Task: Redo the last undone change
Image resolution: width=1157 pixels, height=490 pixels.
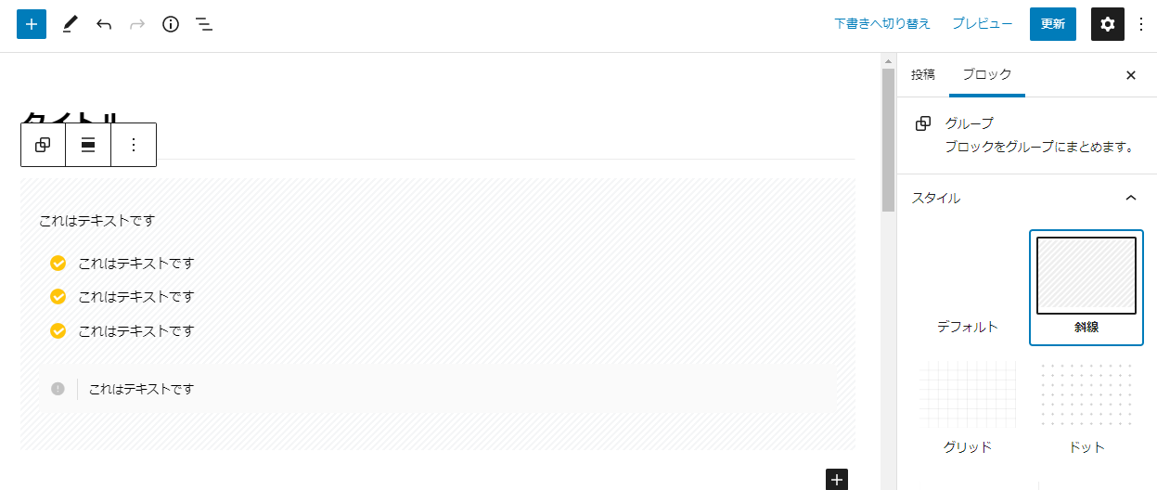Action: pos(137,24)
